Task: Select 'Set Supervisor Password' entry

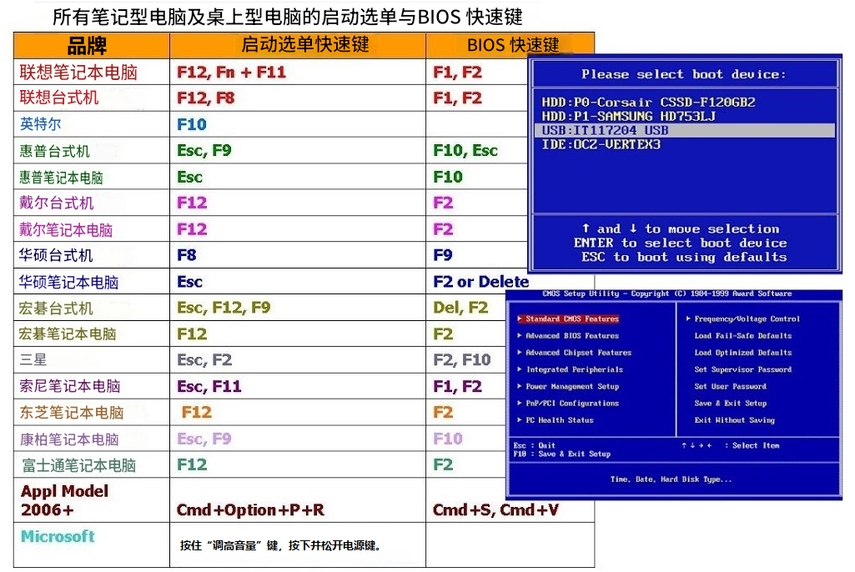Action: click(743, 369)
